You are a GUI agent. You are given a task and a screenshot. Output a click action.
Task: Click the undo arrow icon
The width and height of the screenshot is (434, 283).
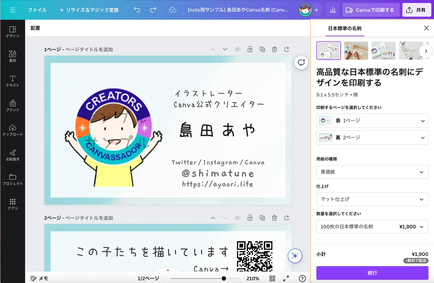click(137, 10)
